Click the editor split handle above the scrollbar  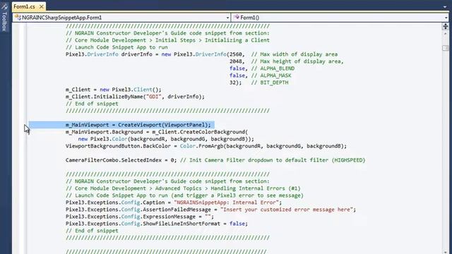click(x=446, y=27)
